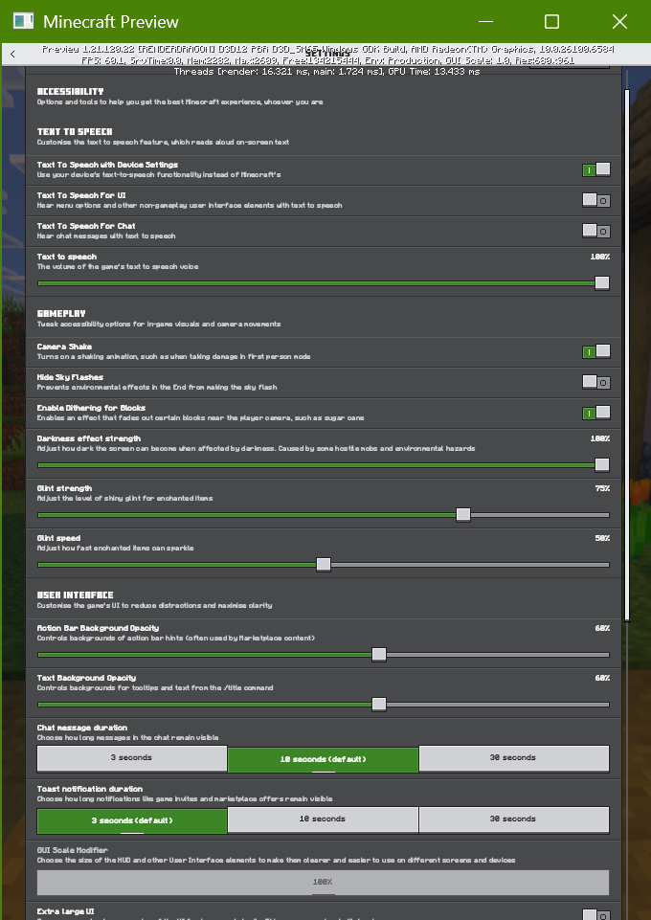Click the TEXT TO SPEECH section heading
This screenshot has height=920, width=651.
pos(75,131)
